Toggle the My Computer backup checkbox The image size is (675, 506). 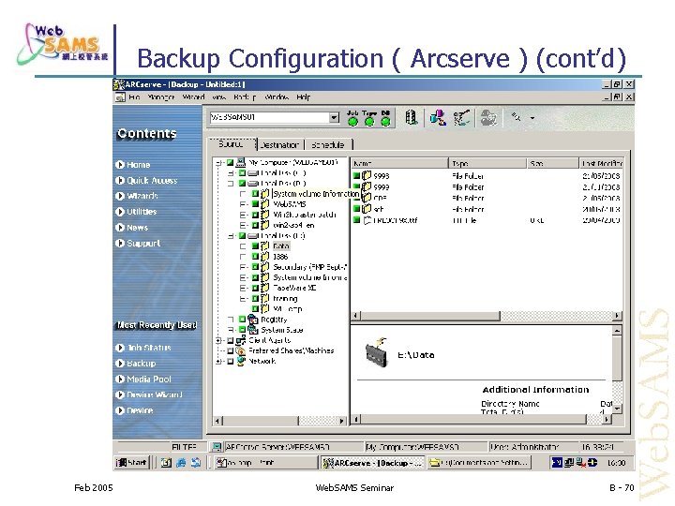(230, 163)
